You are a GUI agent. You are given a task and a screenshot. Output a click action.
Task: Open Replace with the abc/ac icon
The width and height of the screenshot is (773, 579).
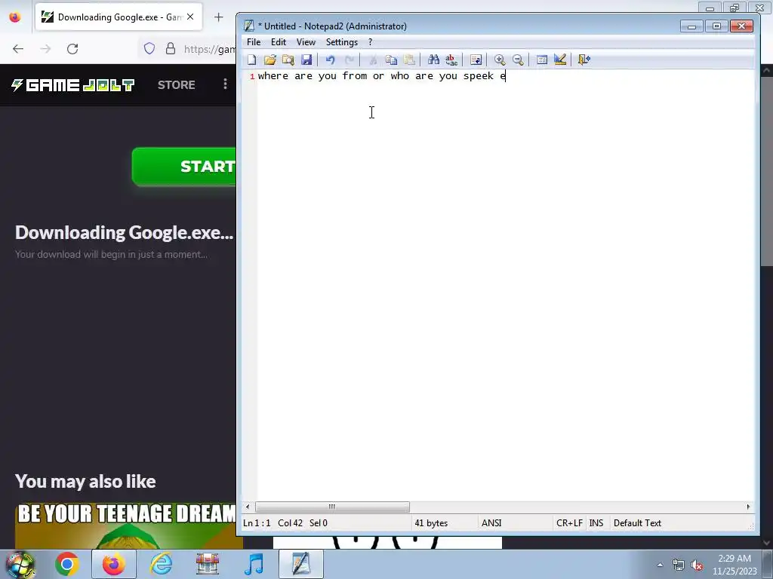click(x=451, y=60)
